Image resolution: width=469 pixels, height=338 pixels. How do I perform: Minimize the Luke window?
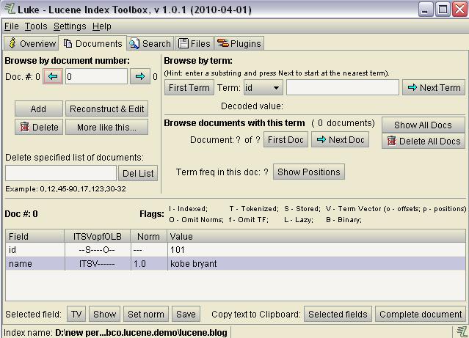pos(425,10)
